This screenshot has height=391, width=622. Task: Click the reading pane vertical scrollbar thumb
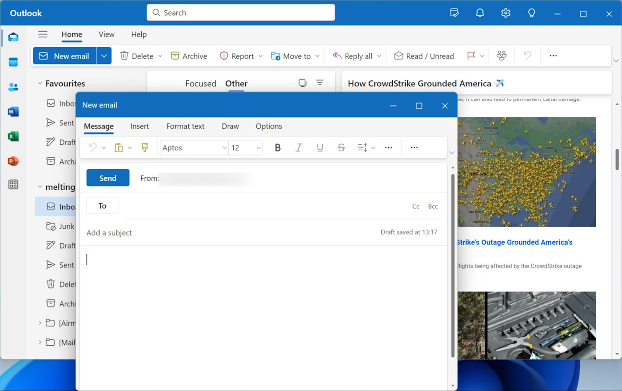(617, 159)
